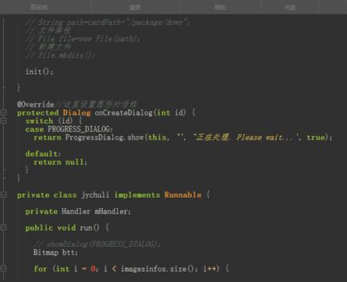The width and height of the screenshot is (347, 282).
Task: Collapse the onCreateDialog method fold marker
Action: pyautogui.click(x=3, y=112)
